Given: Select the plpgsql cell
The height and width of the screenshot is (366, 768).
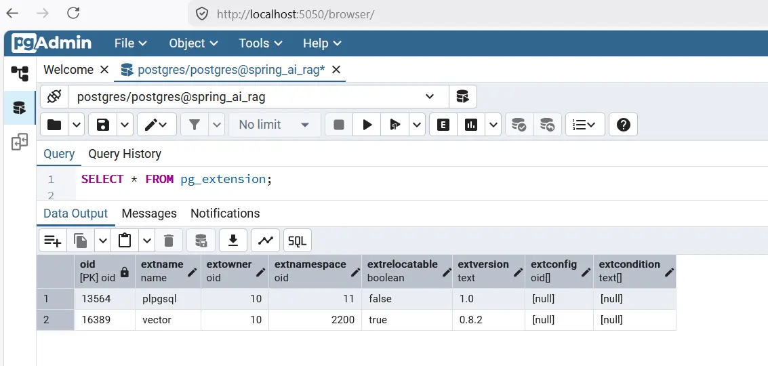Looking at the screenshot, I should 168,299.
